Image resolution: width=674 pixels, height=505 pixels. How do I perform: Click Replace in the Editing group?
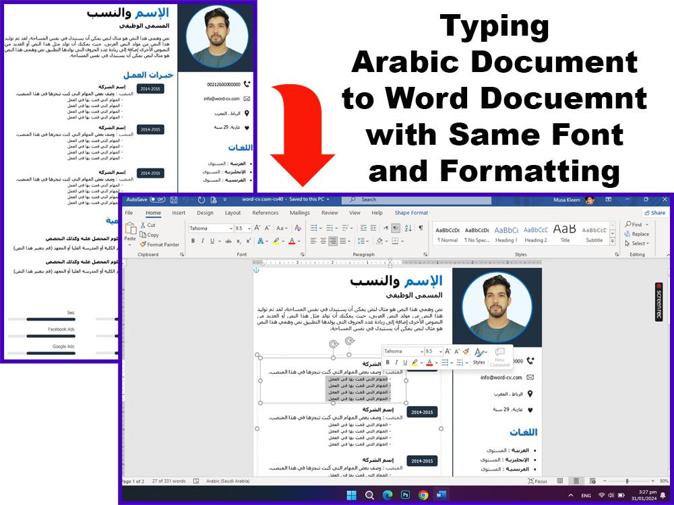[x=638, y=234]
